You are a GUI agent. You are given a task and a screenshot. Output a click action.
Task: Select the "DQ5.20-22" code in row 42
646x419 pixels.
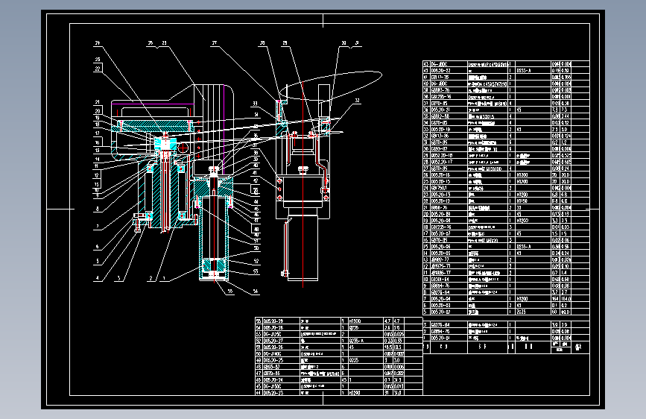click(441, 71)
